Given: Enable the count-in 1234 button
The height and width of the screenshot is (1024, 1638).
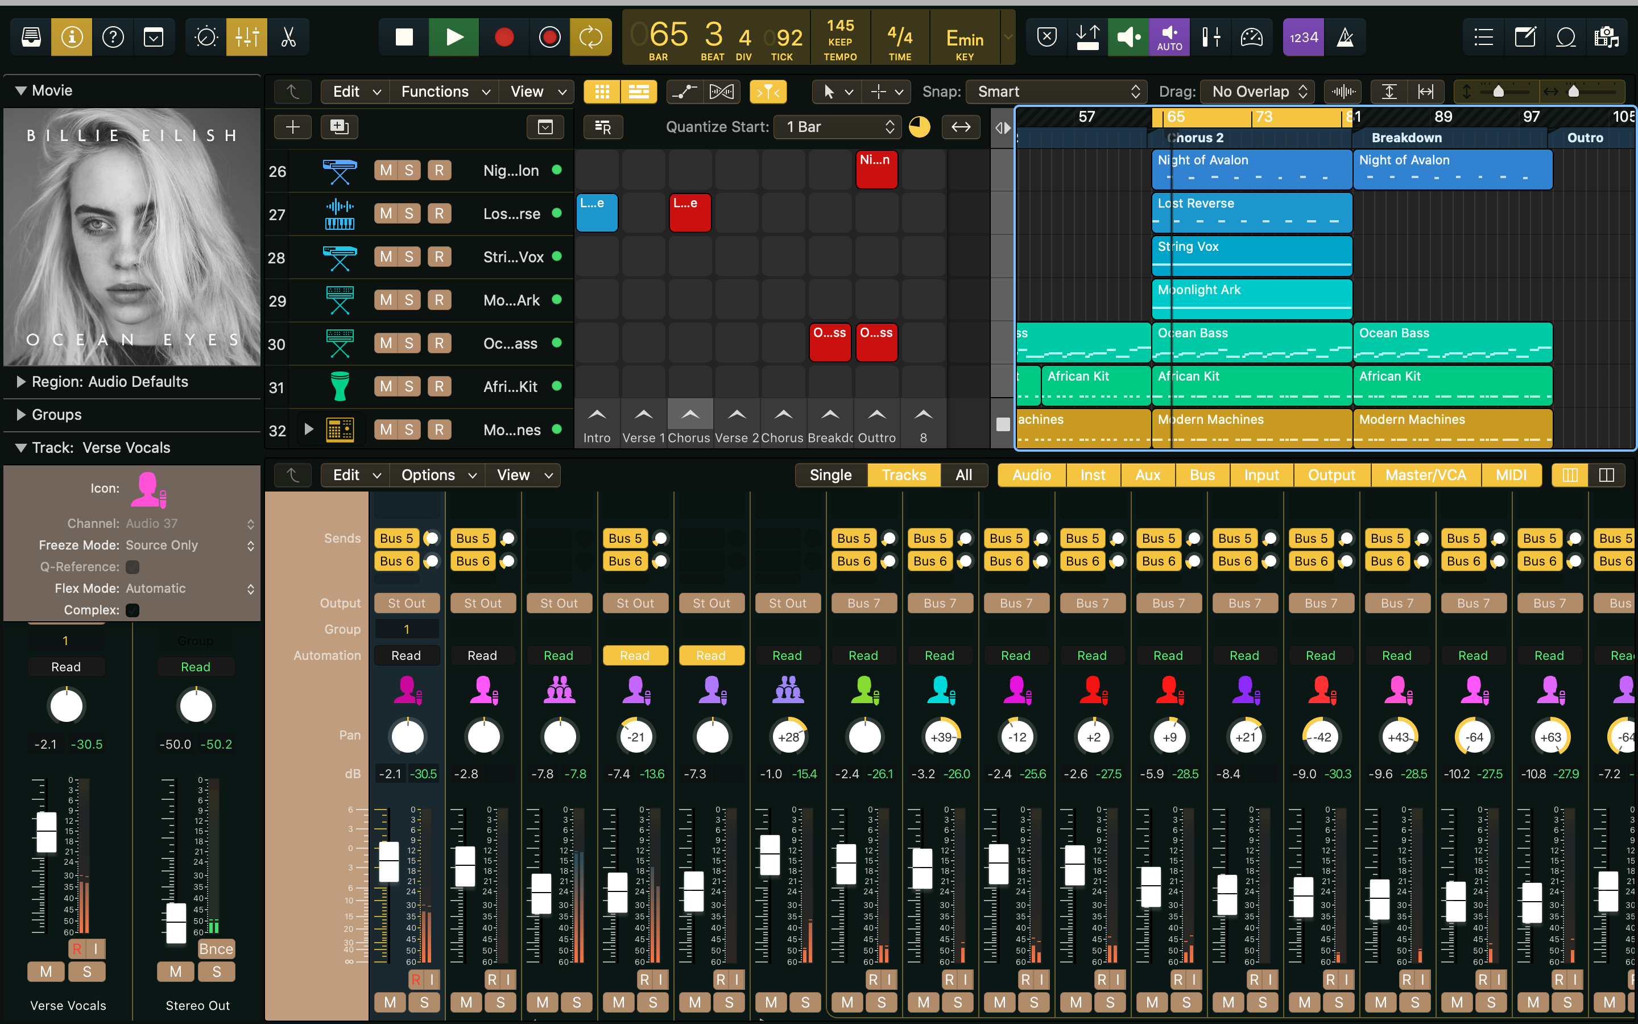Looking at the screenshot, I should click(1303, 37).
